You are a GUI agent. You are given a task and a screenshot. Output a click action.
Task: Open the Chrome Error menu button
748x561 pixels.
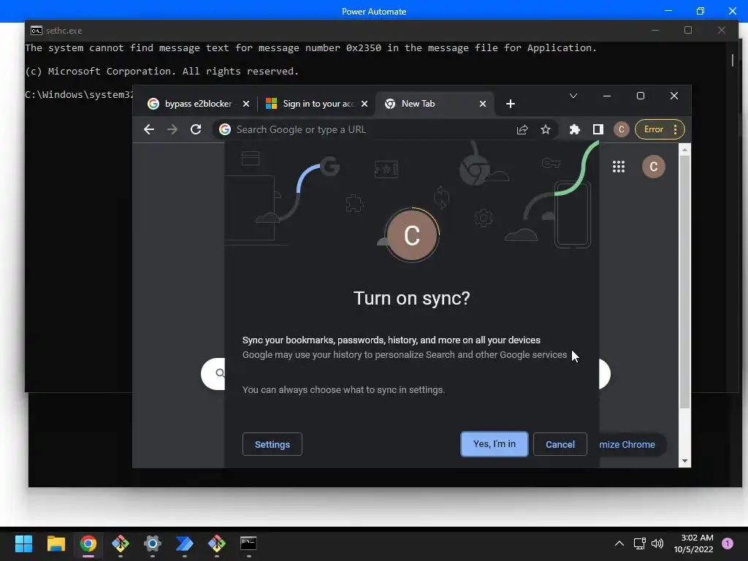(x=660, y=129)
